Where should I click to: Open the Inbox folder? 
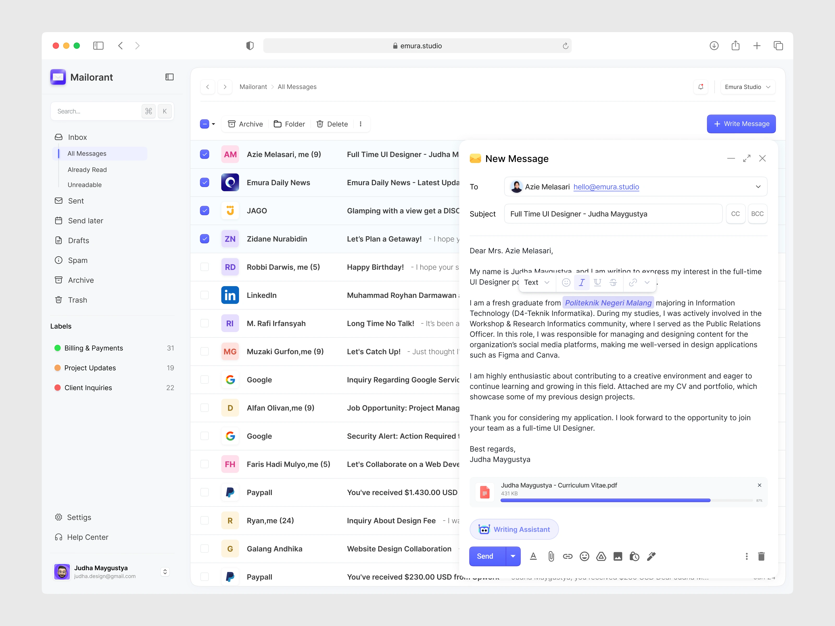[x=71, y=137]
